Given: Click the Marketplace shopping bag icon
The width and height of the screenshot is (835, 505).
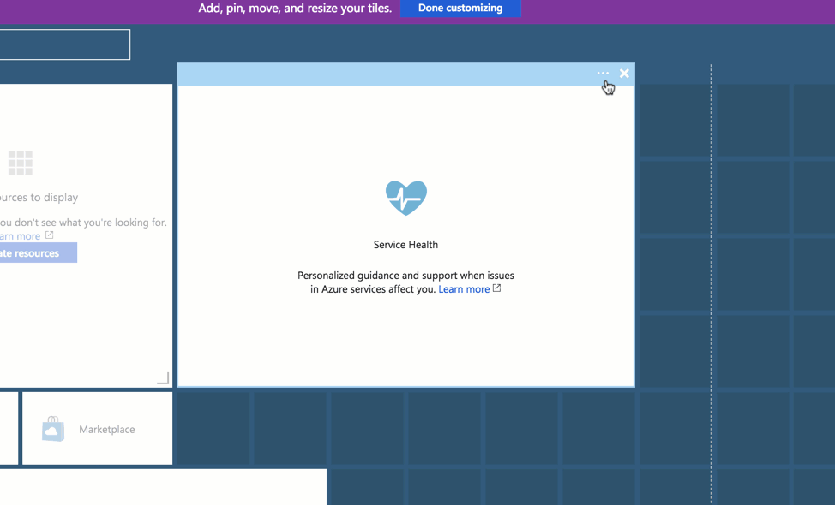Looking at the screenshot, I should (x=53, y=429).
